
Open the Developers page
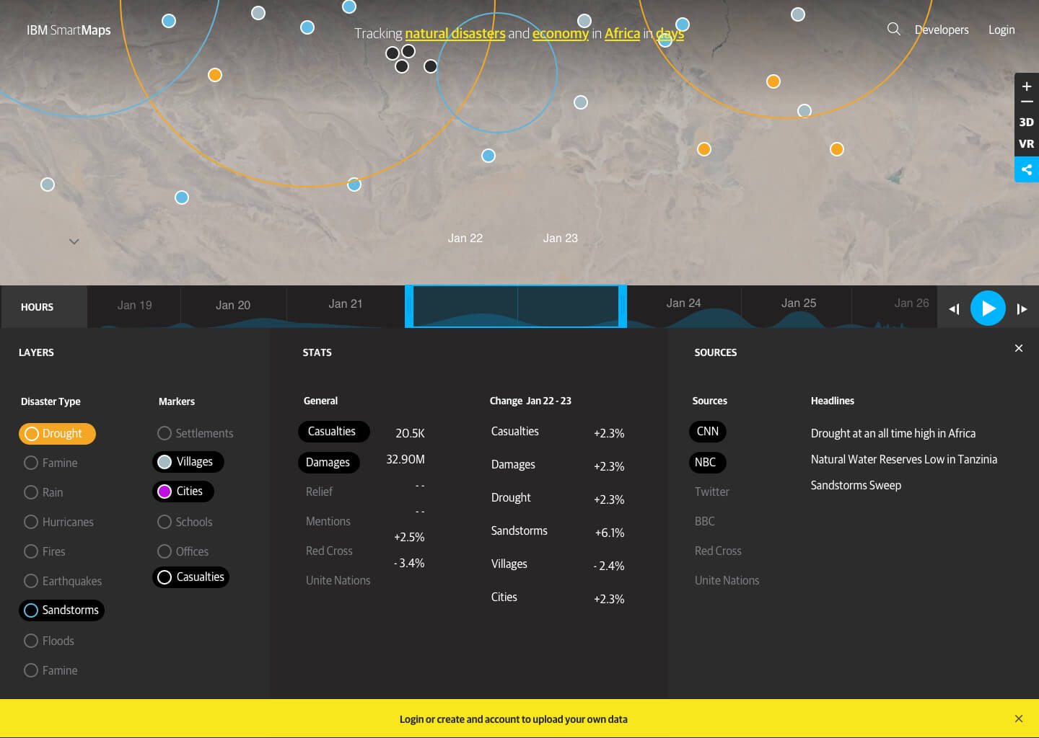[942, 30]
